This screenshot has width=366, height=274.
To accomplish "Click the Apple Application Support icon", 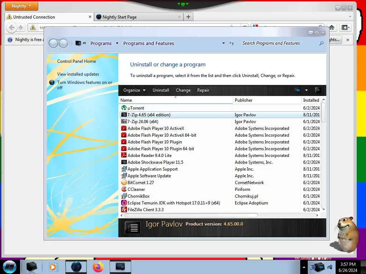I will point(124,169).
